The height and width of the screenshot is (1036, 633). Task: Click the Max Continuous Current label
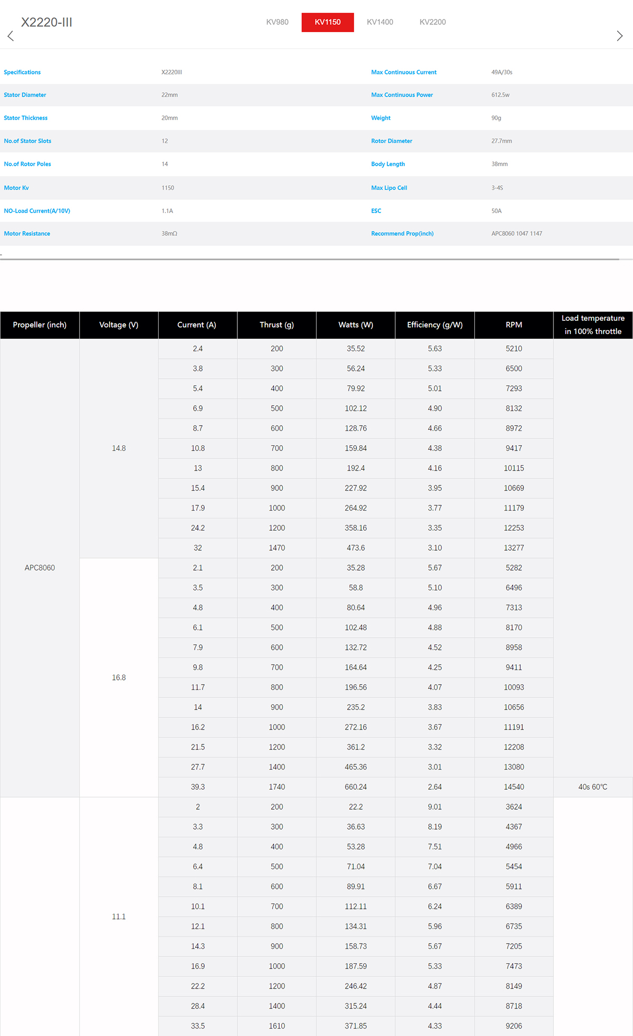coord(404,72)
